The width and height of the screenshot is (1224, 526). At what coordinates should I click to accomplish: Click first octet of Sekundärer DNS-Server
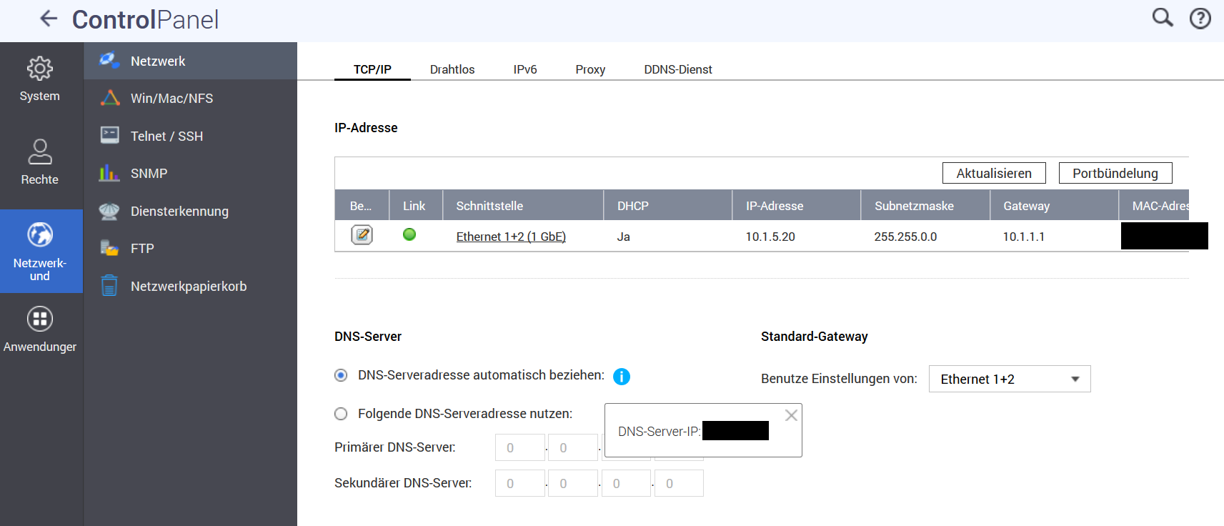coord(520,483)
